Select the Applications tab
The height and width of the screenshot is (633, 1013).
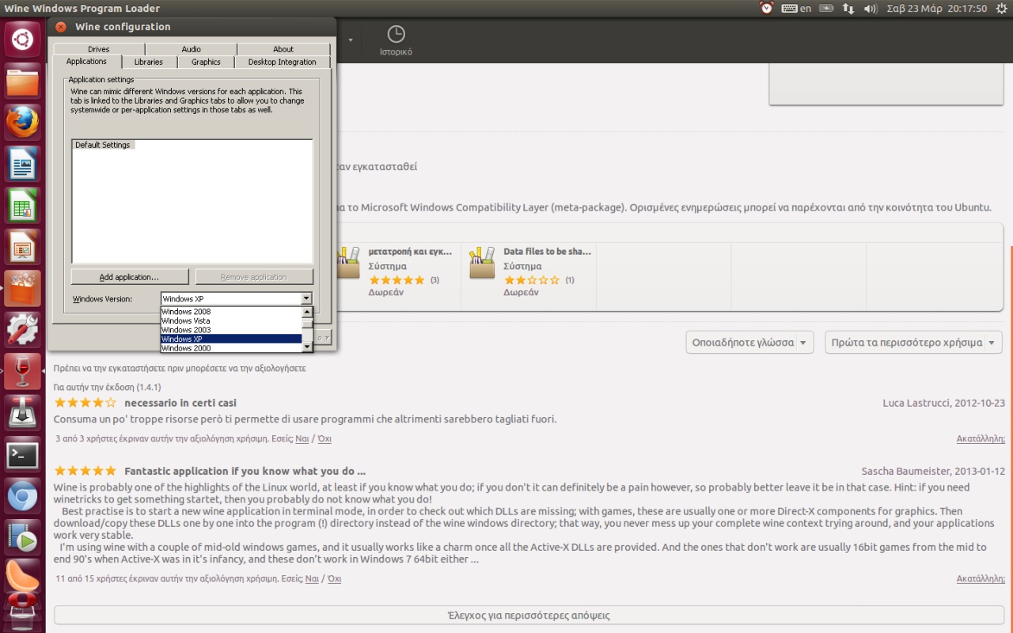[86, 62]
